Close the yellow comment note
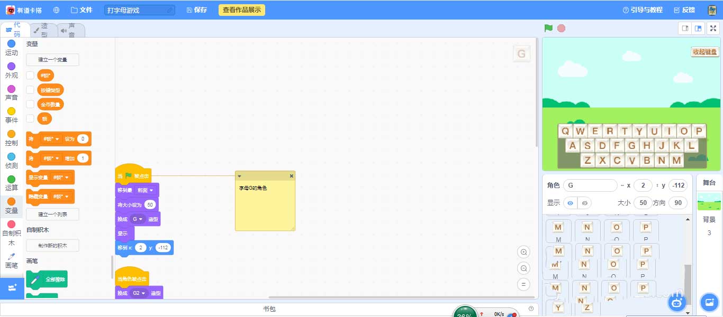The height and width of the screenshot is (317, 723). (x=291, y=176)
